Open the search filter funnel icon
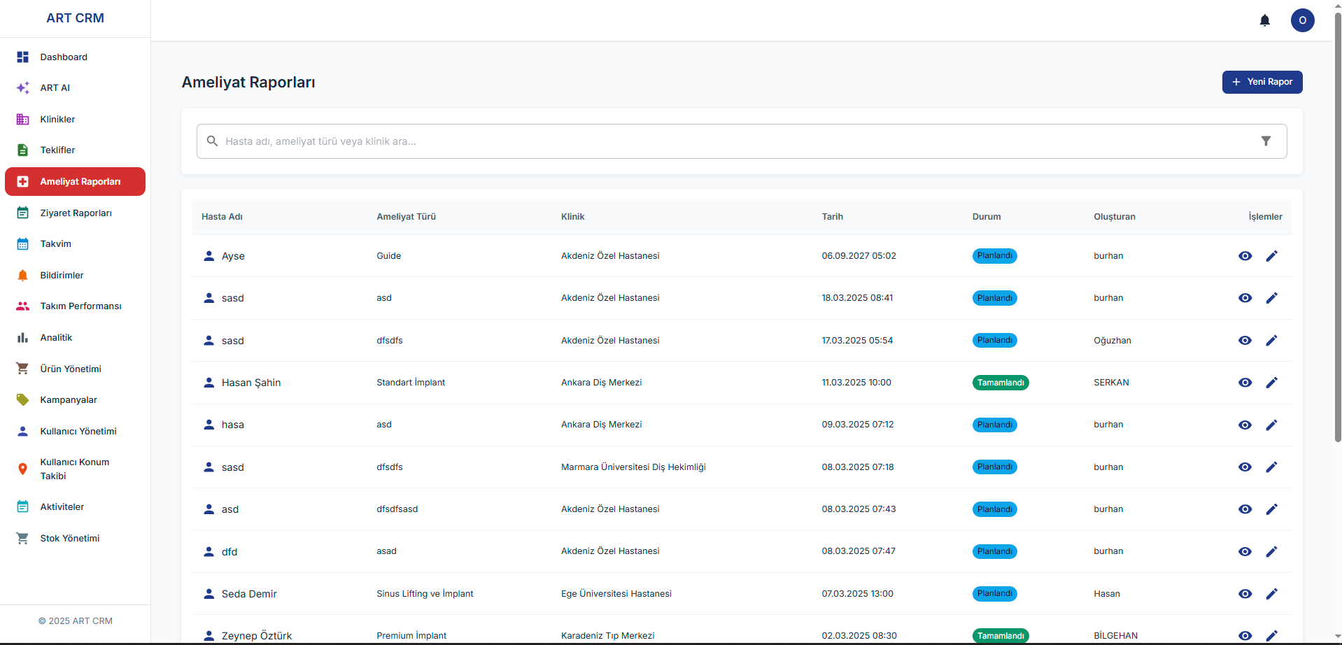 point(1265,141)
